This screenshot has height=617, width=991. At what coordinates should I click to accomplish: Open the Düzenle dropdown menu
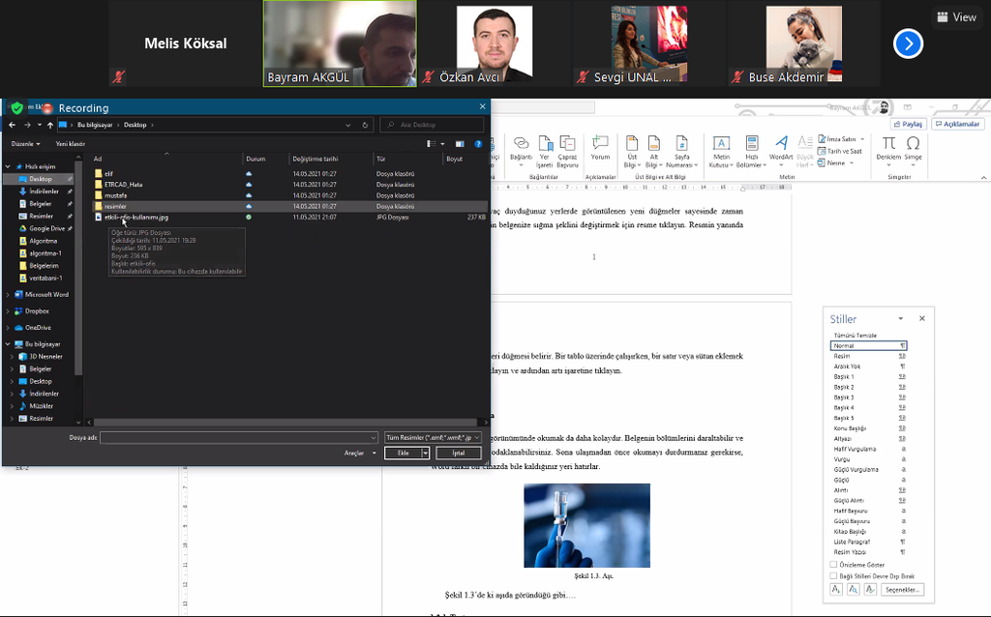[23, 144]
